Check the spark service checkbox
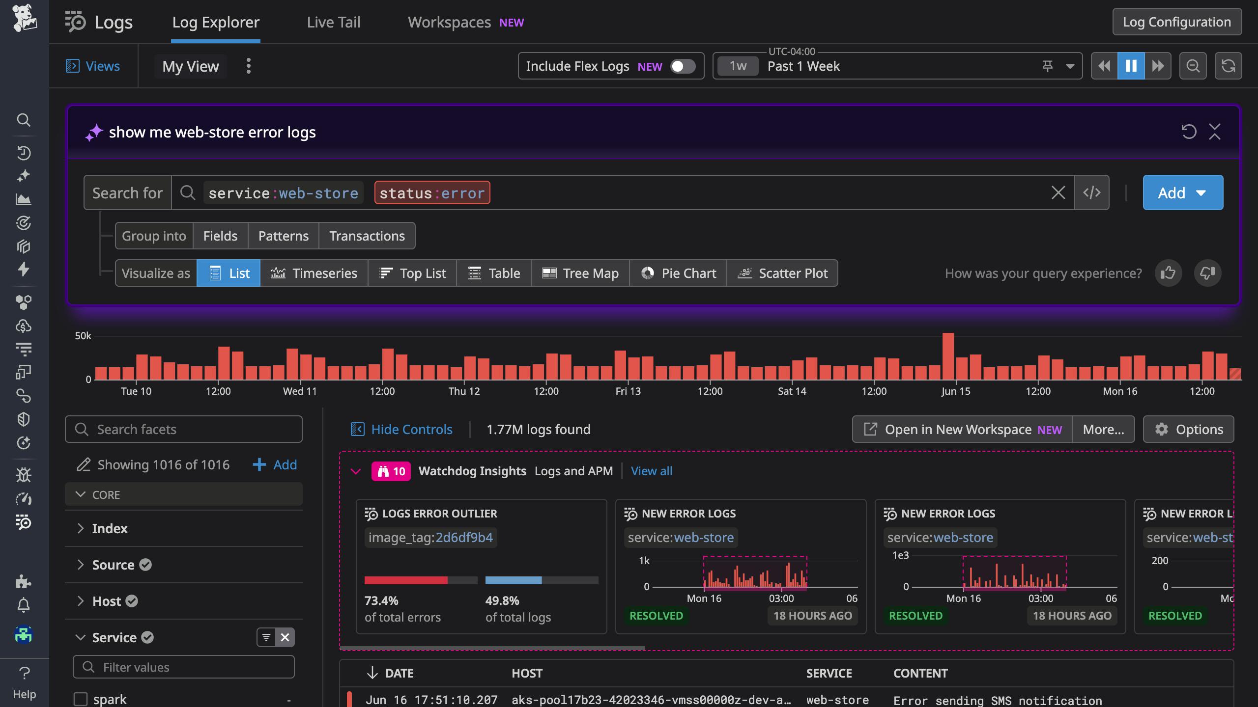 click(x=80, y=698)
